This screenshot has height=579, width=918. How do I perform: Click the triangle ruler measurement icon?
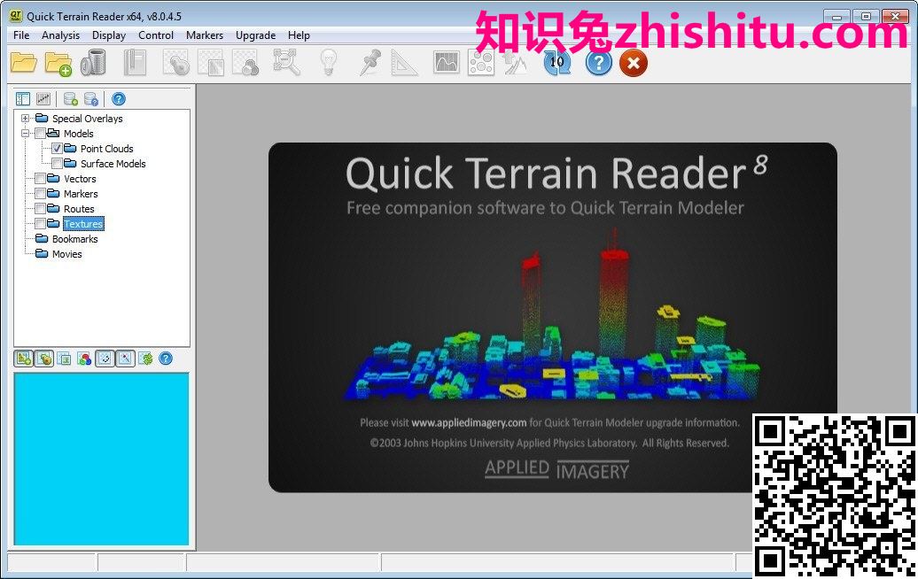click(405, 63)
